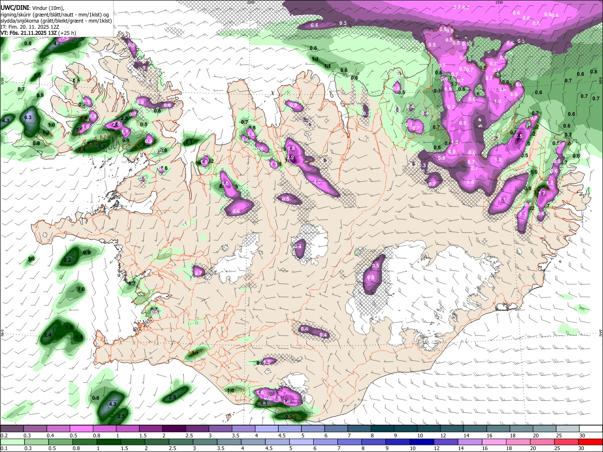Pick the first gray-purple swatch labeled 0.2 in upper legend
603x452 pixels.
12,429
